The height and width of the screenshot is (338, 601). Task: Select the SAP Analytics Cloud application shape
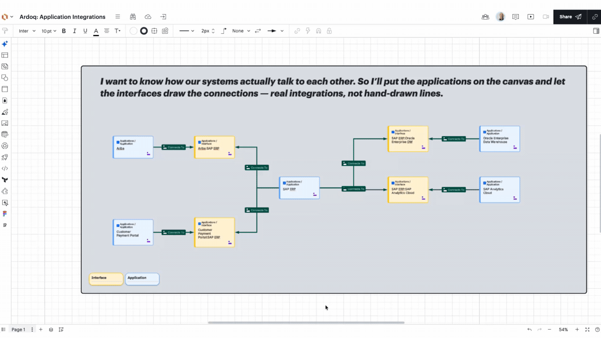500,190
